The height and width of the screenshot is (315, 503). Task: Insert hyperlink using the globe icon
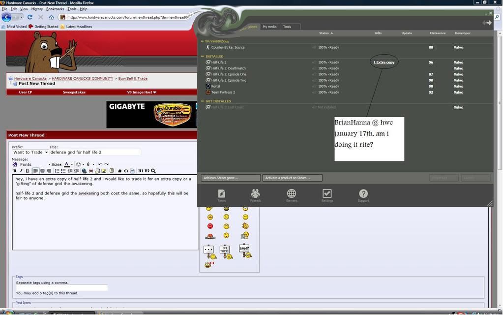84,171
